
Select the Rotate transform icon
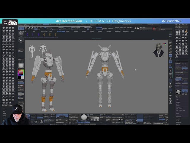point(32,29)
